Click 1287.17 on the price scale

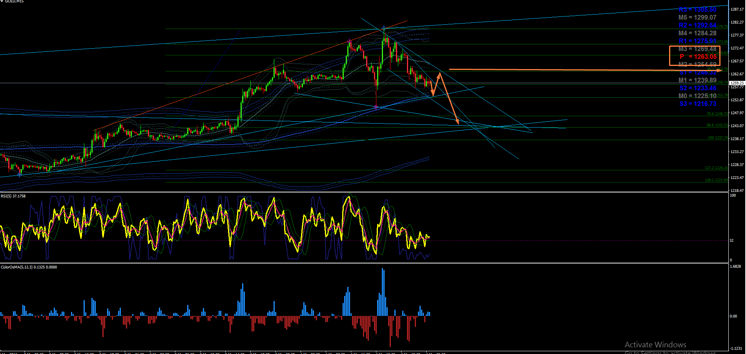tap(737, 9)
